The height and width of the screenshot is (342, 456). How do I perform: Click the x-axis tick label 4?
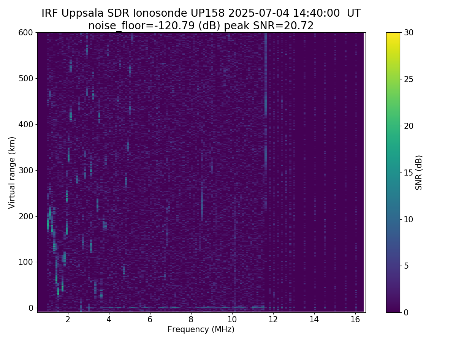point(109,320)
